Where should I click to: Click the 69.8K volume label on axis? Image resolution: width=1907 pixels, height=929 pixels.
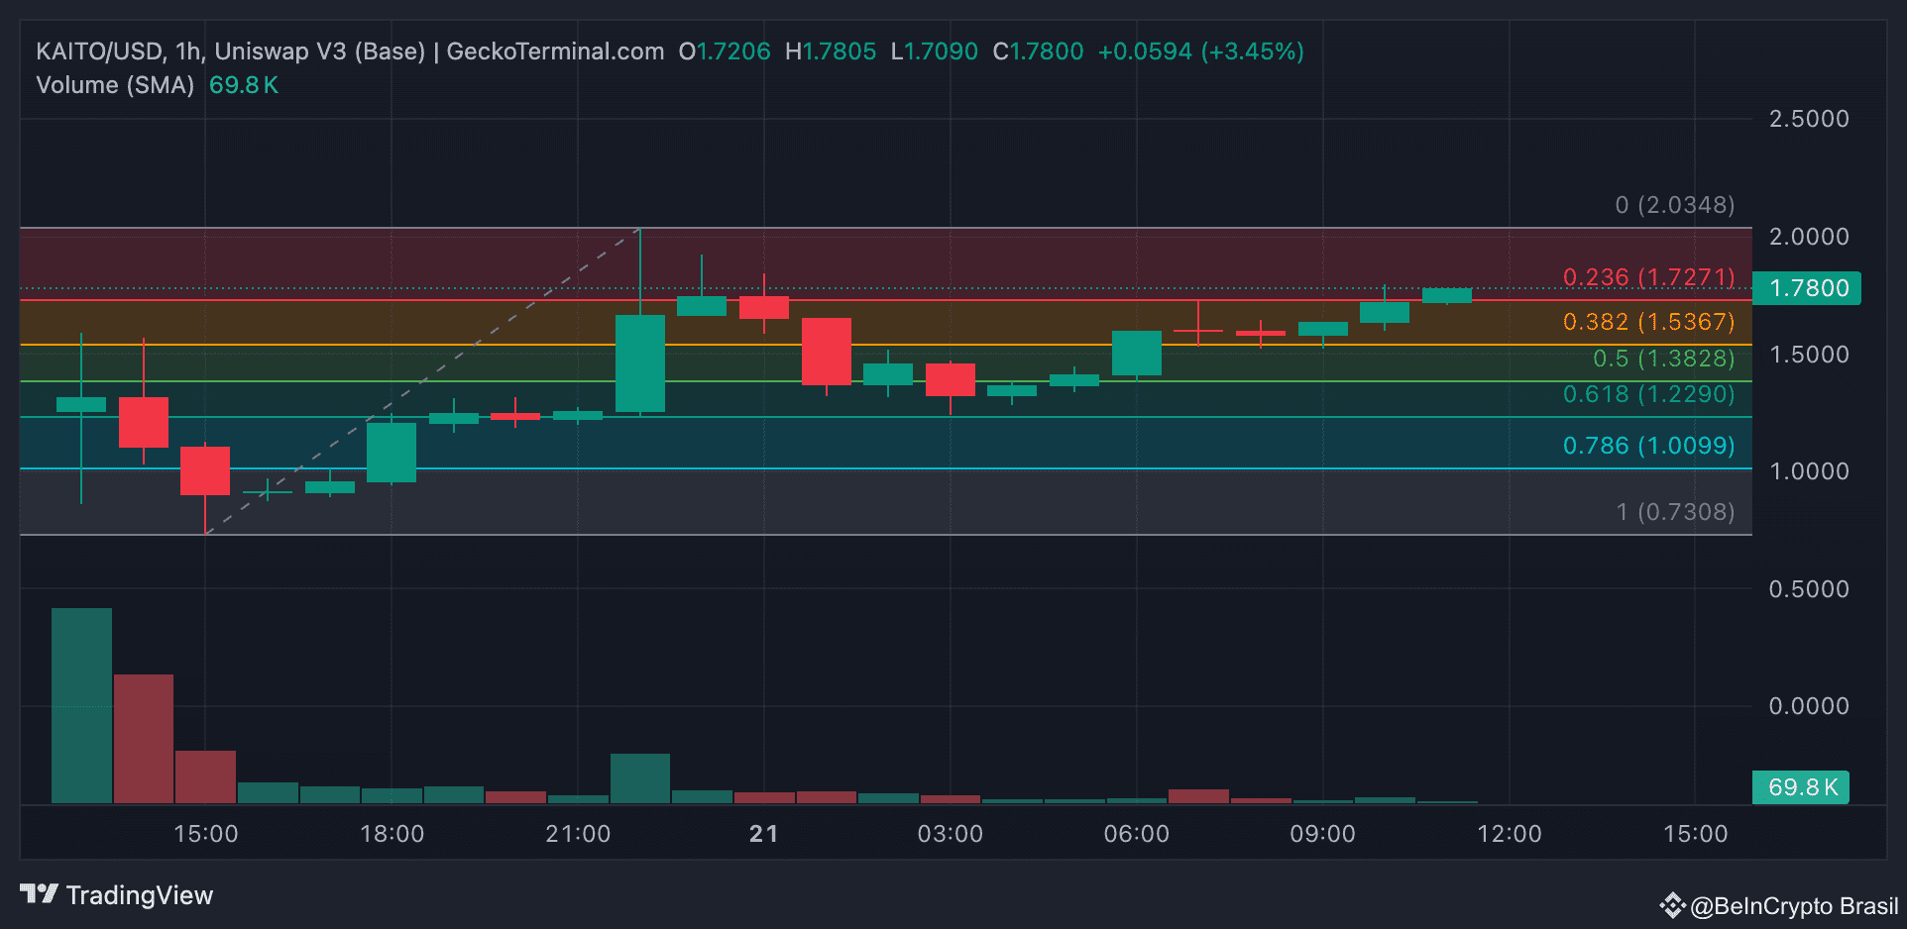(1800, 787)
